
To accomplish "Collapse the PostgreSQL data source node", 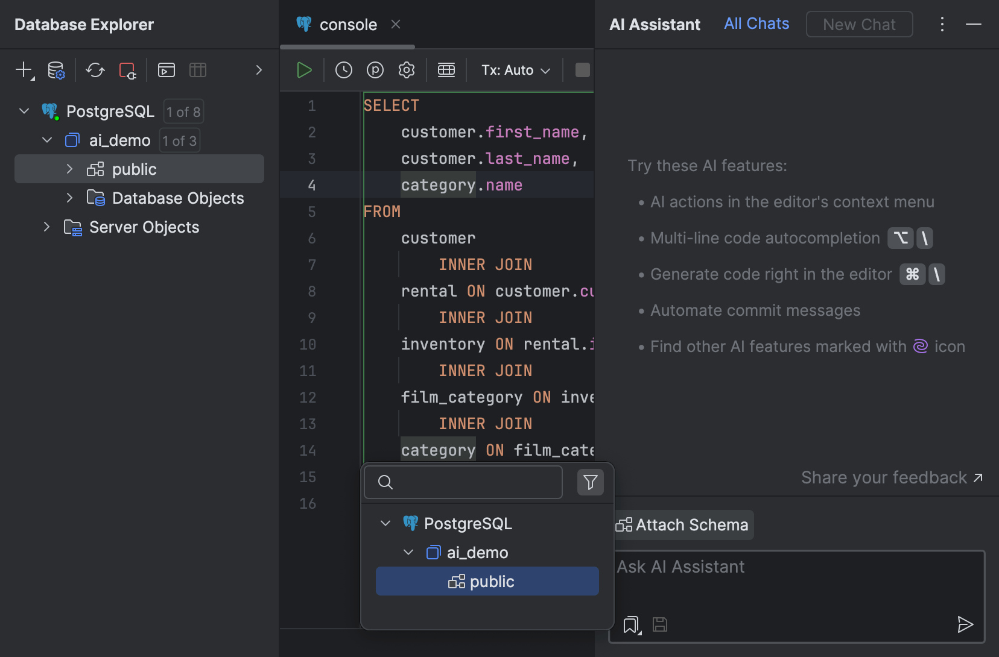I will click(x=24, y=111).
